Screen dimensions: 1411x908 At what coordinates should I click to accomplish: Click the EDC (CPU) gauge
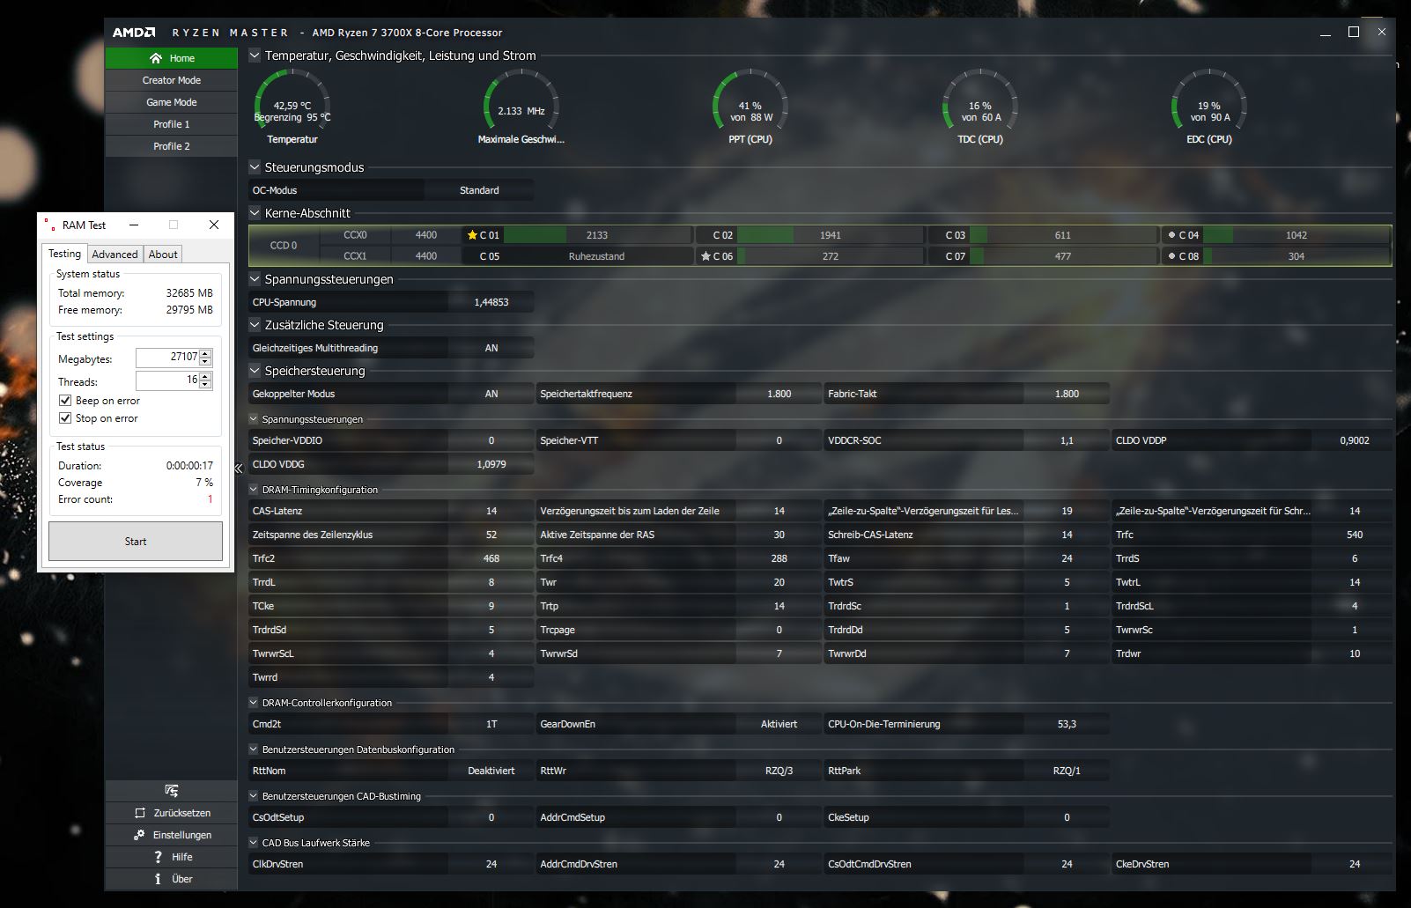click(x=1209, y=108)
